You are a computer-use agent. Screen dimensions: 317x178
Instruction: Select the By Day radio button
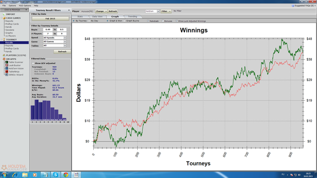89,21
